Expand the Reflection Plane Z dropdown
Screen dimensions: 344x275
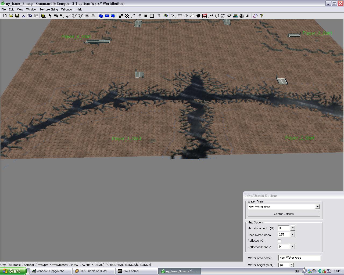[x=293, y=247]
